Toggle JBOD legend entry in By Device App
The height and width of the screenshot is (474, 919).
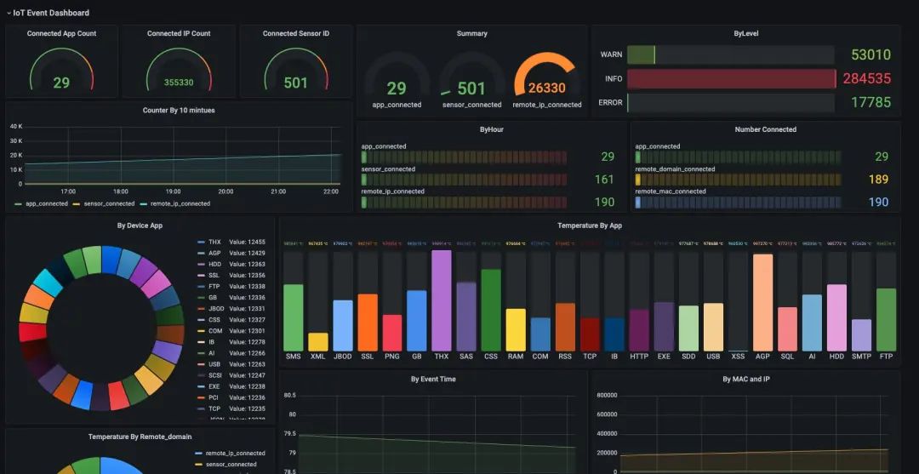[216, 309]
